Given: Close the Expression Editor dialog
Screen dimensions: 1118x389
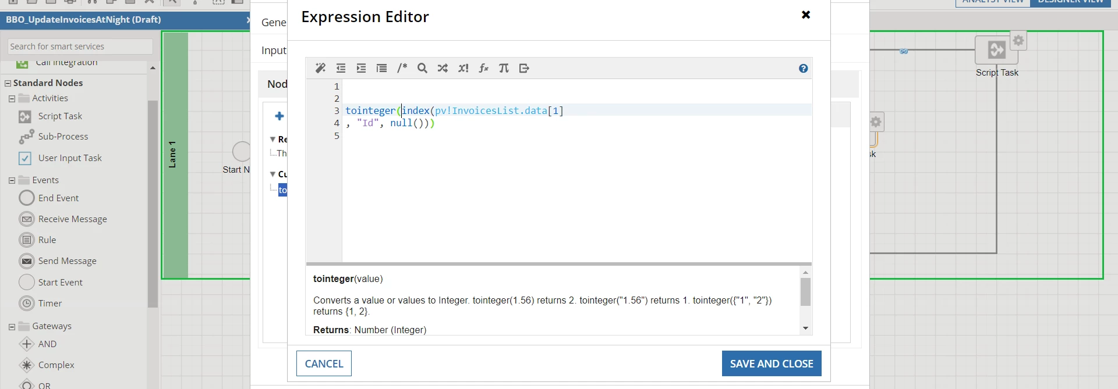Looking at the screenshot, I should [x=806, y=15].
